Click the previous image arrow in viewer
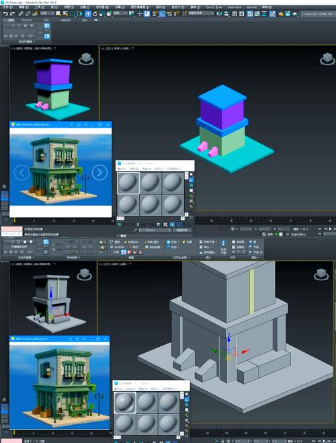Viewport: 336px width, 443px height. coord(22,172)
